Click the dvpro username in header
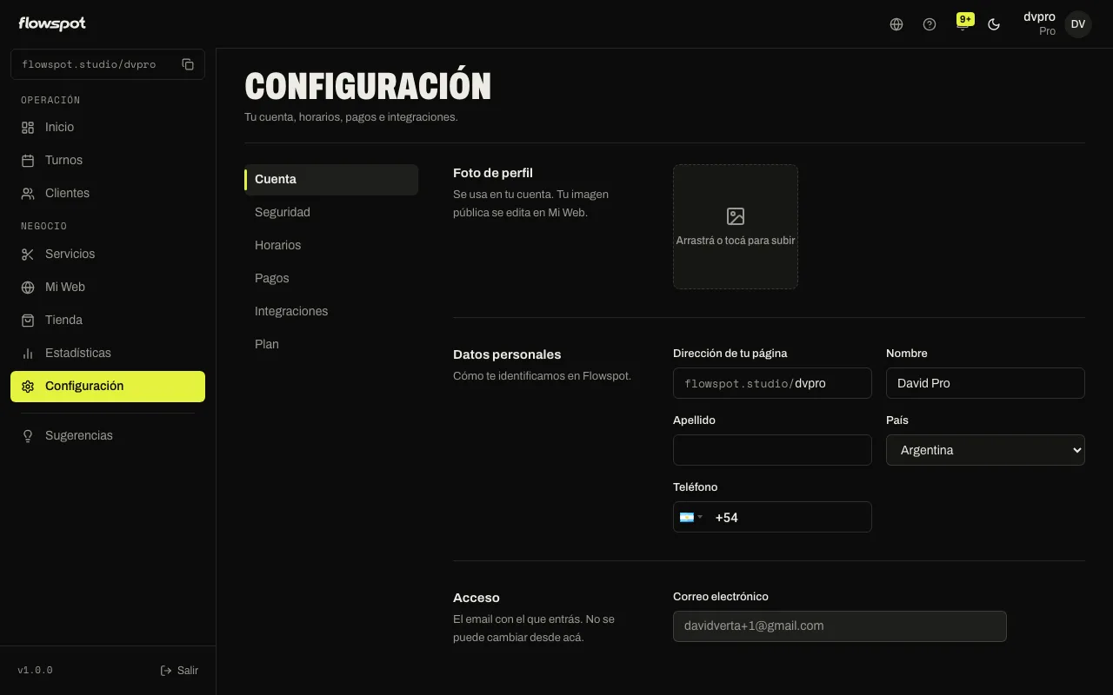 point(1039,17)
